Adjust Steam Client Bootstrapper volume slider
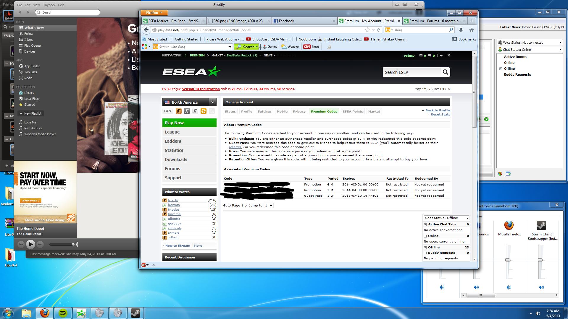568x319 pixels. (540, 260)
